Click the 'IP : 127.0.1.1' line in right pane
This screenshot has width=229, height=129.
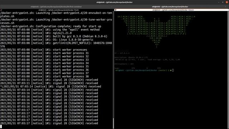point(122,53)
